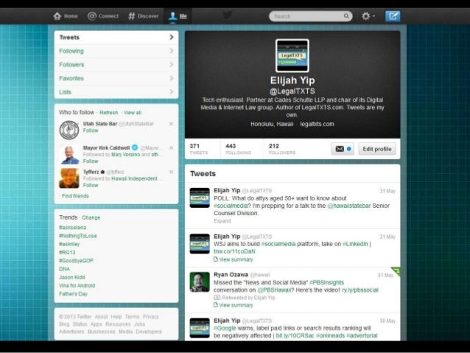Click the Twitter bird logo
Screen dimensions: 470x353
228,15
